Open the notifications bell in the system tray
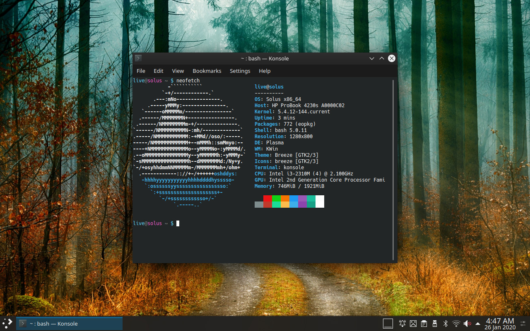 click(x=402, y=323)
